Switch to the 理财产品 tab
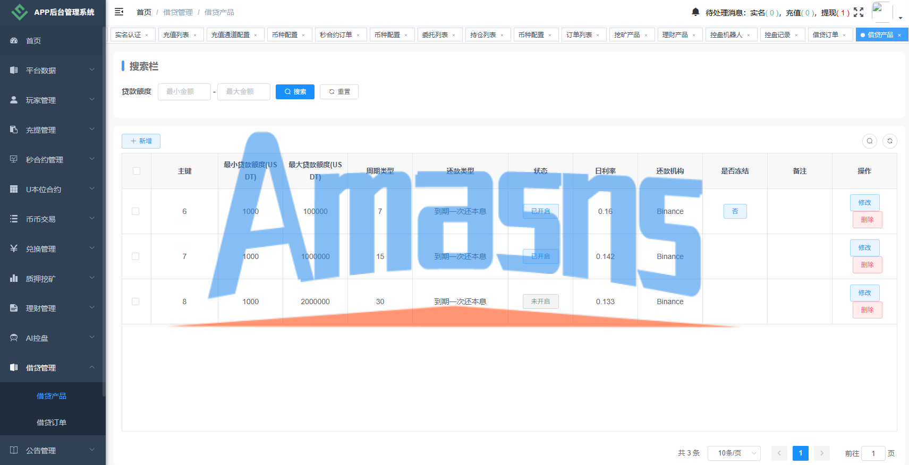Screen dimensions: 909x465 click(x=680, y=35)
